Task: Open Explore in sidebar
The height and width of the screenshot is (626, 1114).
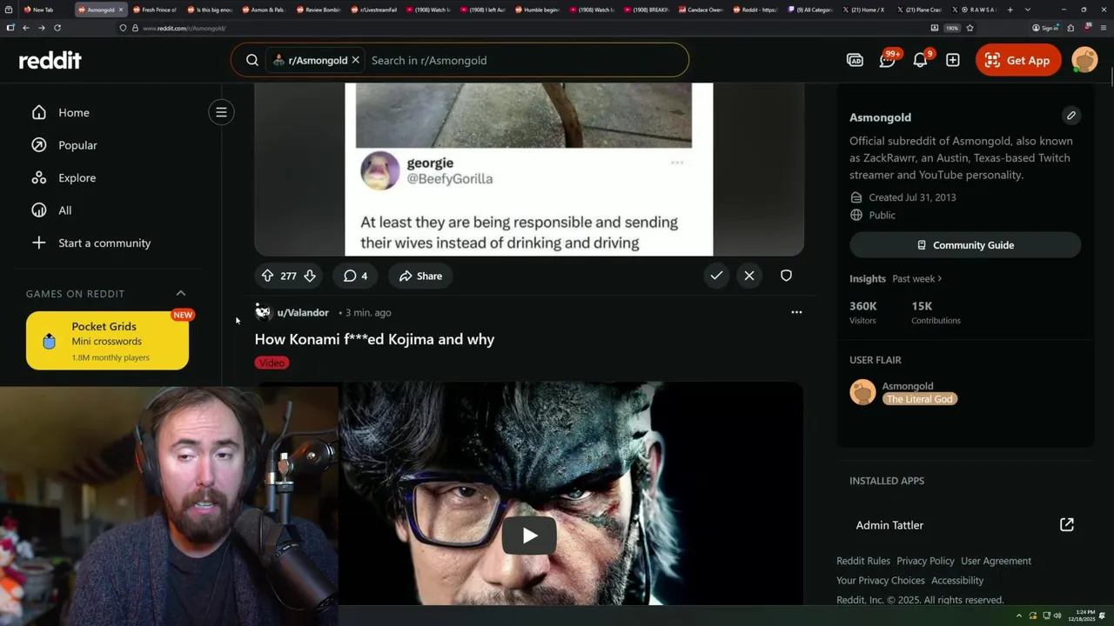Action: coord(77,177)
